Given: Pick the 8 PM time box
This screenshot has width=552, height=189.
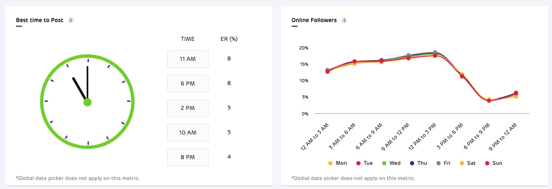Looking at the screenshot, I should [x=188, y=157].
